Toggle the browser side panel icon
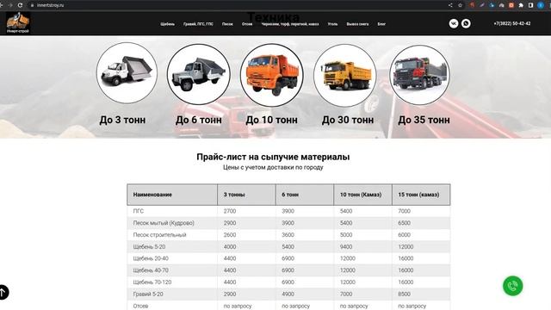Image resolution: width=551 pixels, height=310 pixels. (530, 5)
